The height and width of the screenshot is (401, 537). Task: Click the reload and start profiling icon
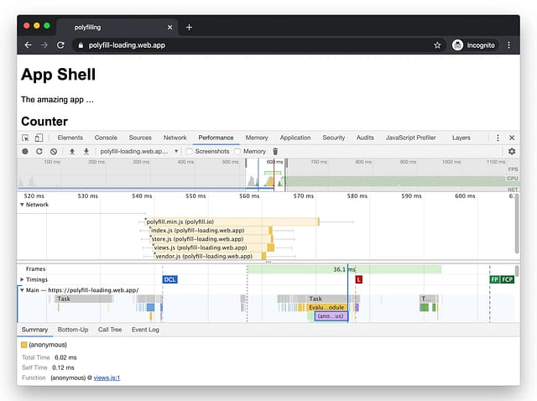39,152
